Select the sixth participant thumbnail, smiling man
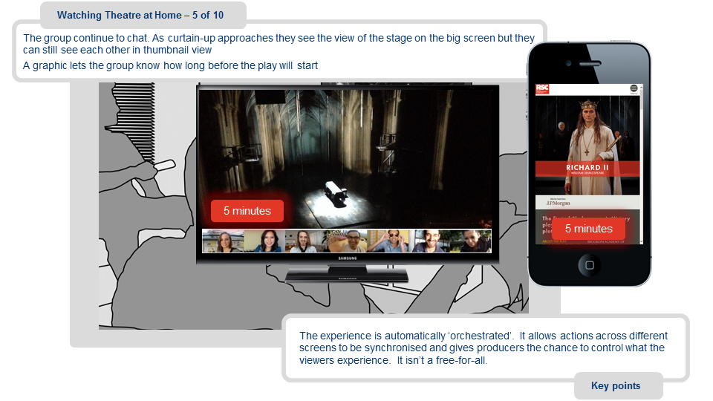Image resolution: width=713 pixels, height=401 pixels. point(429,241)
